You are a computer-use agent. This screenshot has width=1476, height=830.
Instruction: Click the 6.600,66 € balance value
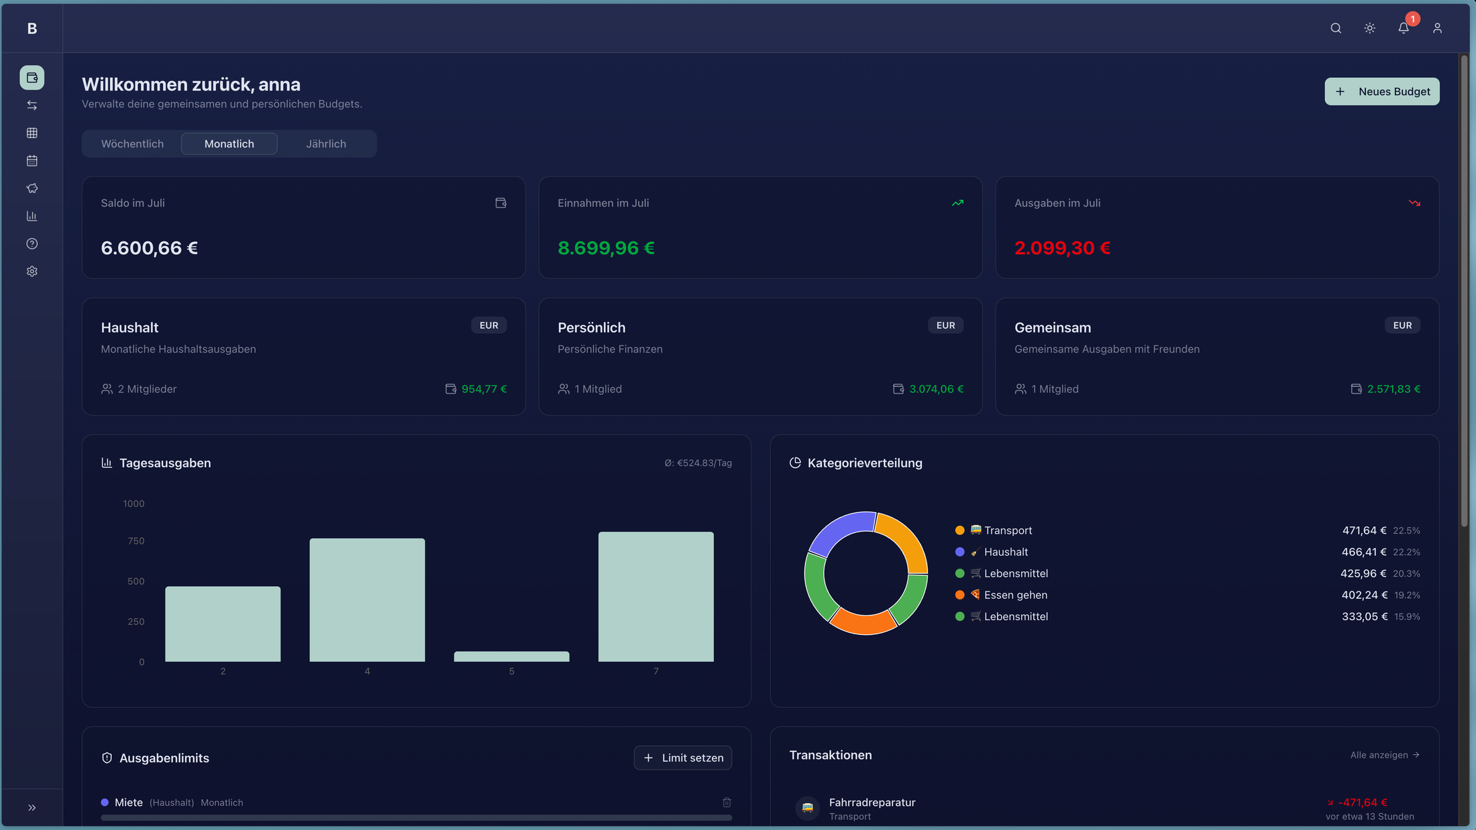(149, 248)
